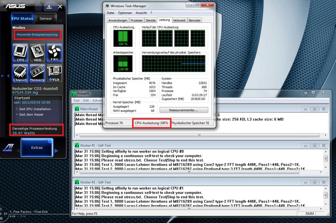The width and height of the screenshot is (336, 223).
Task: Open the ? help menu in Task-Manager
Action: (x=151, y=13)
